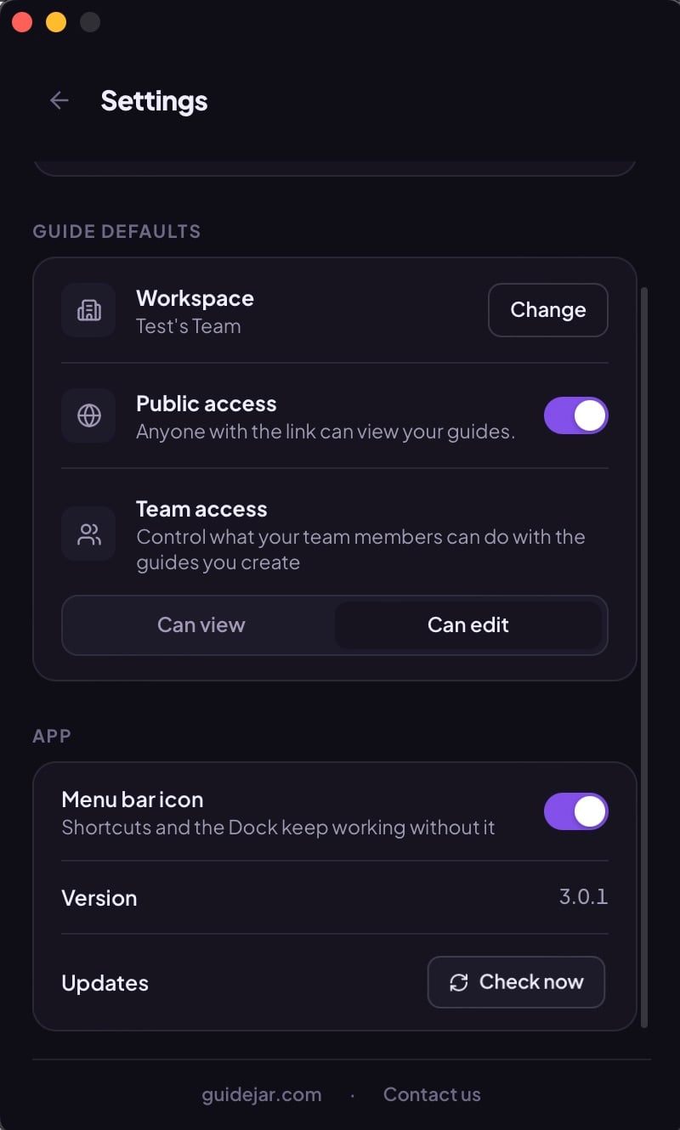Open the Contact us link
This screenshot has width=680, height=1130.
point(432,1094)
